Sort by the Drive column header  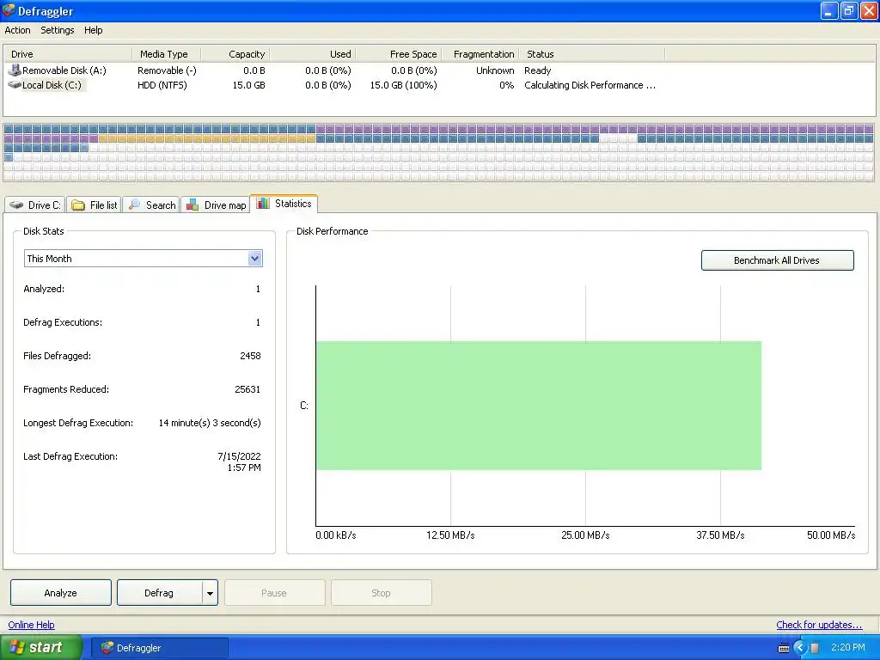[68, 54]
